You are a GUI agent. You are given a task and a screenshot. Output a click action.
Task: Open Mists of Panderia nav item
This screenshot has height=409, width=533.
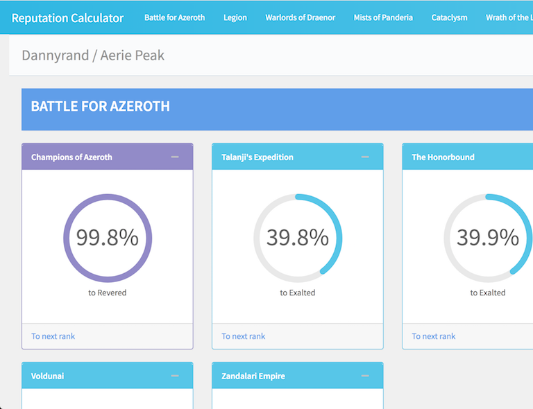tap(383, 17)
